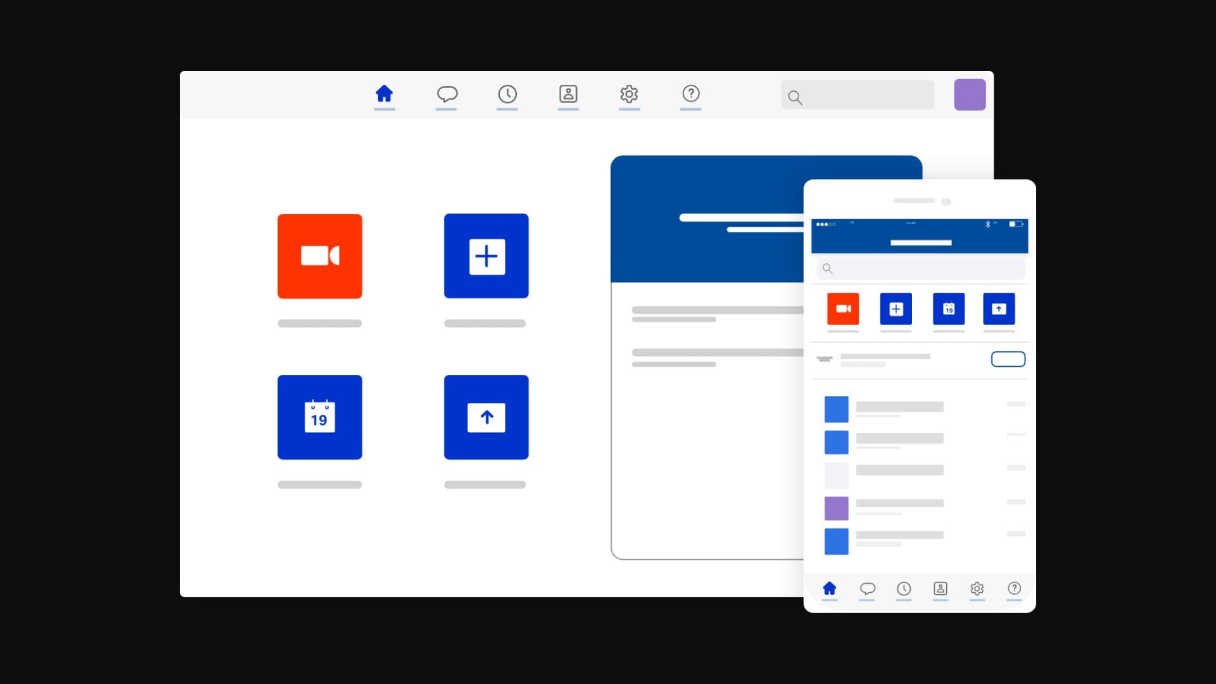Click the large blue plus join tile
Image resolution: width=1216 pixels, height=684 pixels.
(x=486, y=256)
